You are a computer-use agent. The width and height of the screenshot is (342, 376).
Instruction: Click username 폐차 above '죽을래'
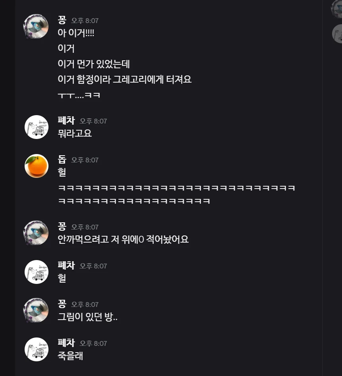pos(66,343)
